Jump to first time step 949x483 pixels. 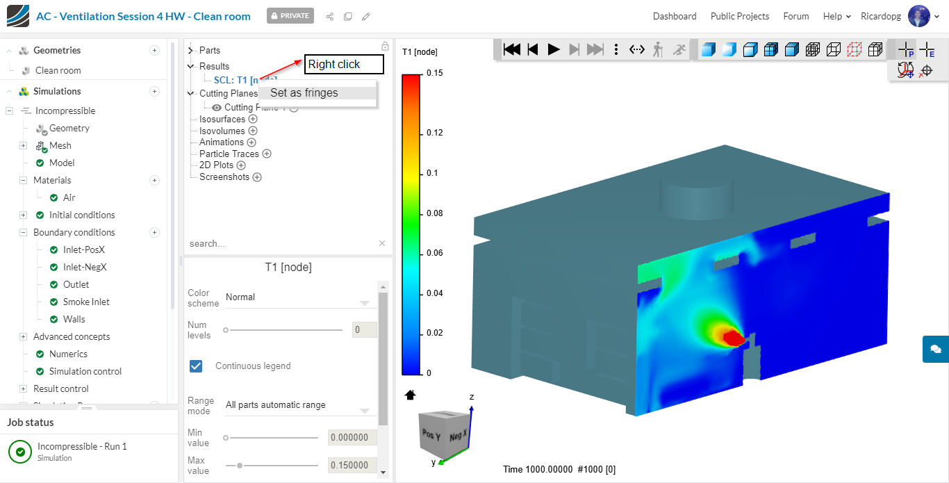tap(512, 49)
